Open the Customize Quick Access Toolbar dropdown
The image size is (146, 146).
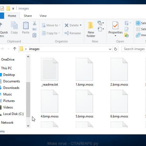click(x=13, y=9)
